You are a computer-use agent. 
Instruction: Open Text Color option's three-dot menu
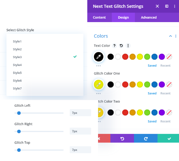[128, 46]
